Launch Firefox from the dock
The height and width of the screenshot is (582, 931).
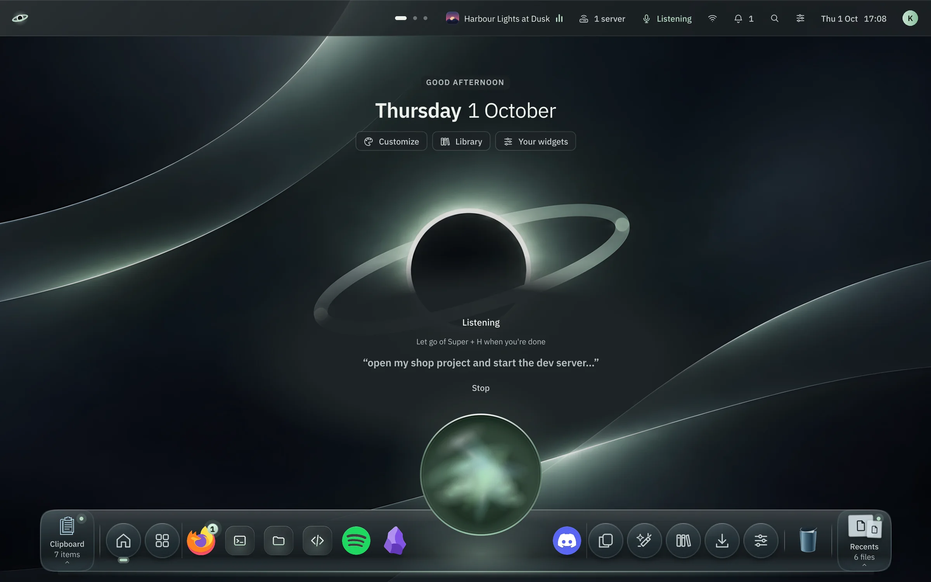(201, 540)
